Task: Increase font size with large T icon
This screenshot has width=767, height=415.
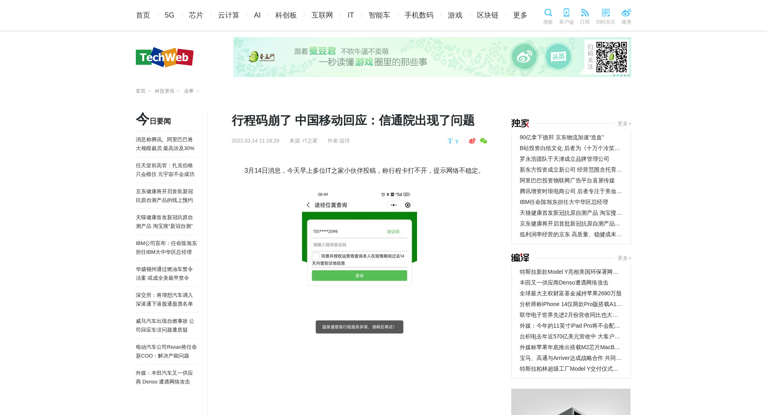Action: click(x=450, y=141)
